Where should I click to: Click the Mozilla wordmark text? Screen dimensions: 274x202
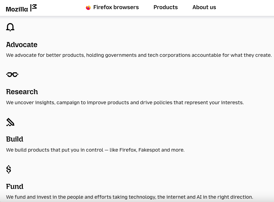coord(17,9)
